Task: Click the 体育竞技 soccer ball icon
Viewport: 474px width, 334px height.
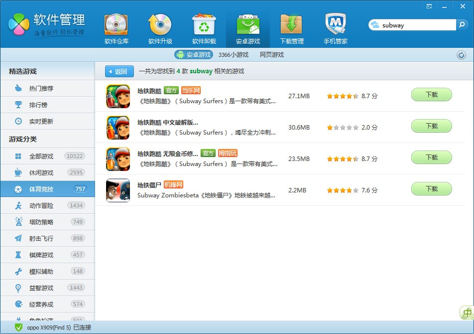Action: [18, 189]
